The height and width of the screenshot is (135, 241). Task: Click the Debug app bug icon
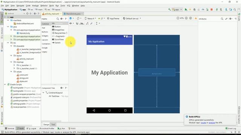point(194,9)
